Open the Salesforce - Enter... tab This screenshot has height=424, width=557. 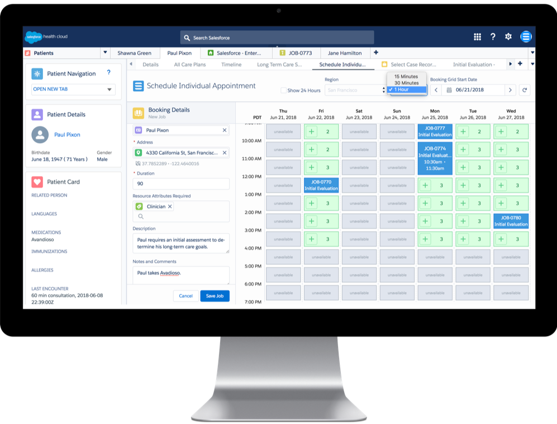pyautogui.click(x=236, y=53)
